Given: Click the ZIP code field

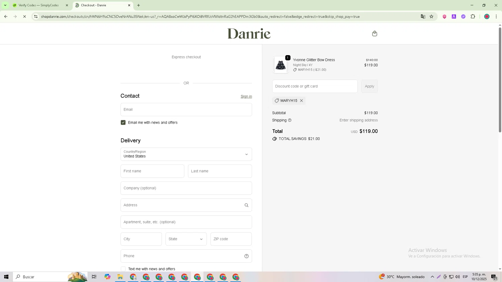Looking at the screenshot, I should pyautogui.click(x=231, y=239).
